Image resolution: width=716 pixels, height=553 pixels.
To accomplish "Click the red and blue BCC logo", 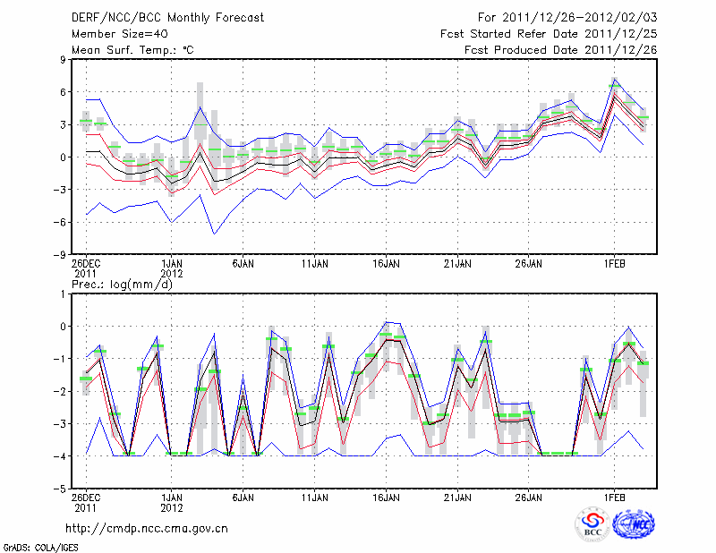I will point(592,524).
